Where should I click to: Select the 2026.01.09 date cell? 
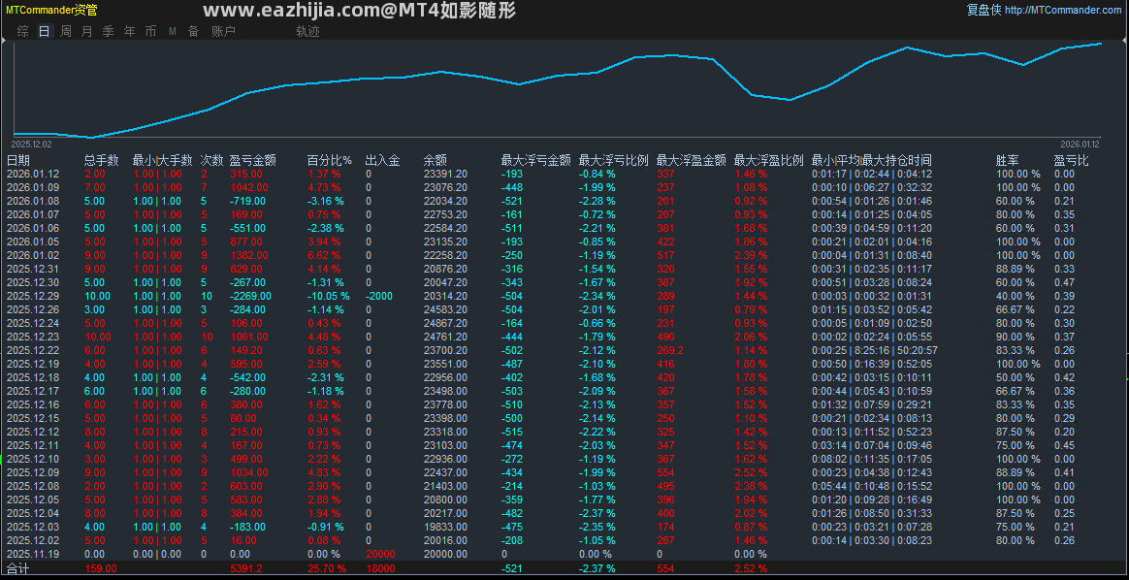click(x=33, y=187)
